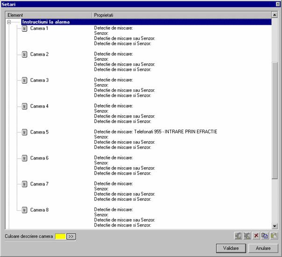The height and width of the screenshot is (257, 282).
Task: Select the Camera 6 tree item
Action: pos(39,158)
